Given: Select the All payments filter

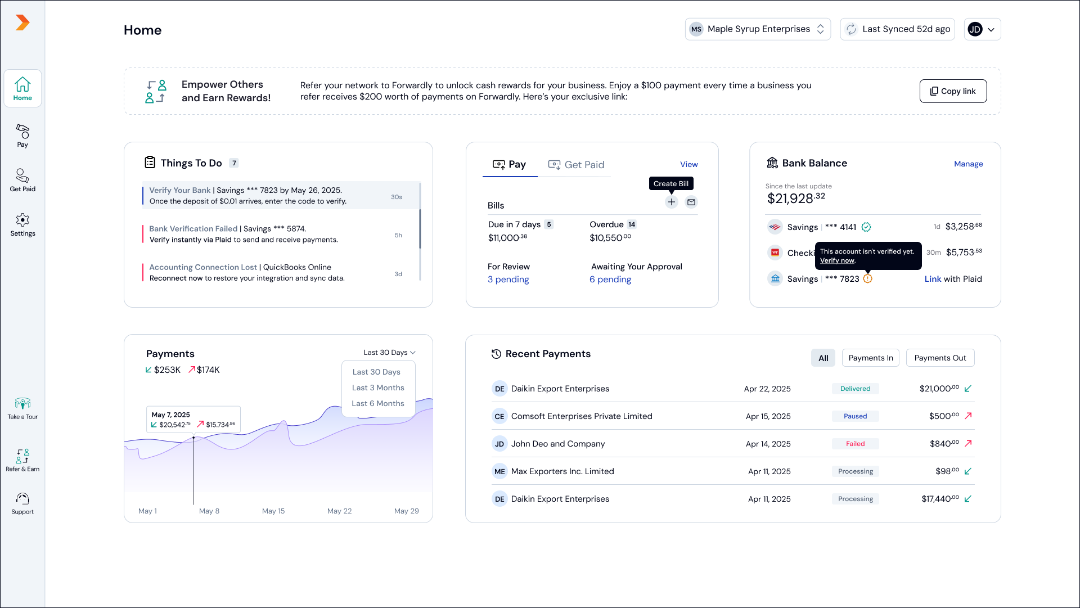Looking at the screenshot, I should coord(823,358).
